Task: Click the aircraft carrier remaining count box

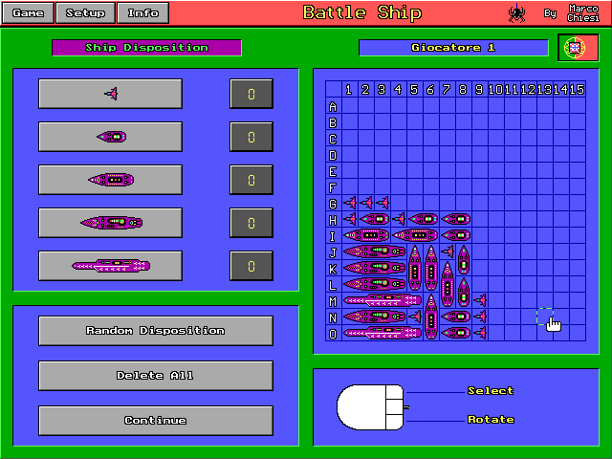Action: point(251,266)
